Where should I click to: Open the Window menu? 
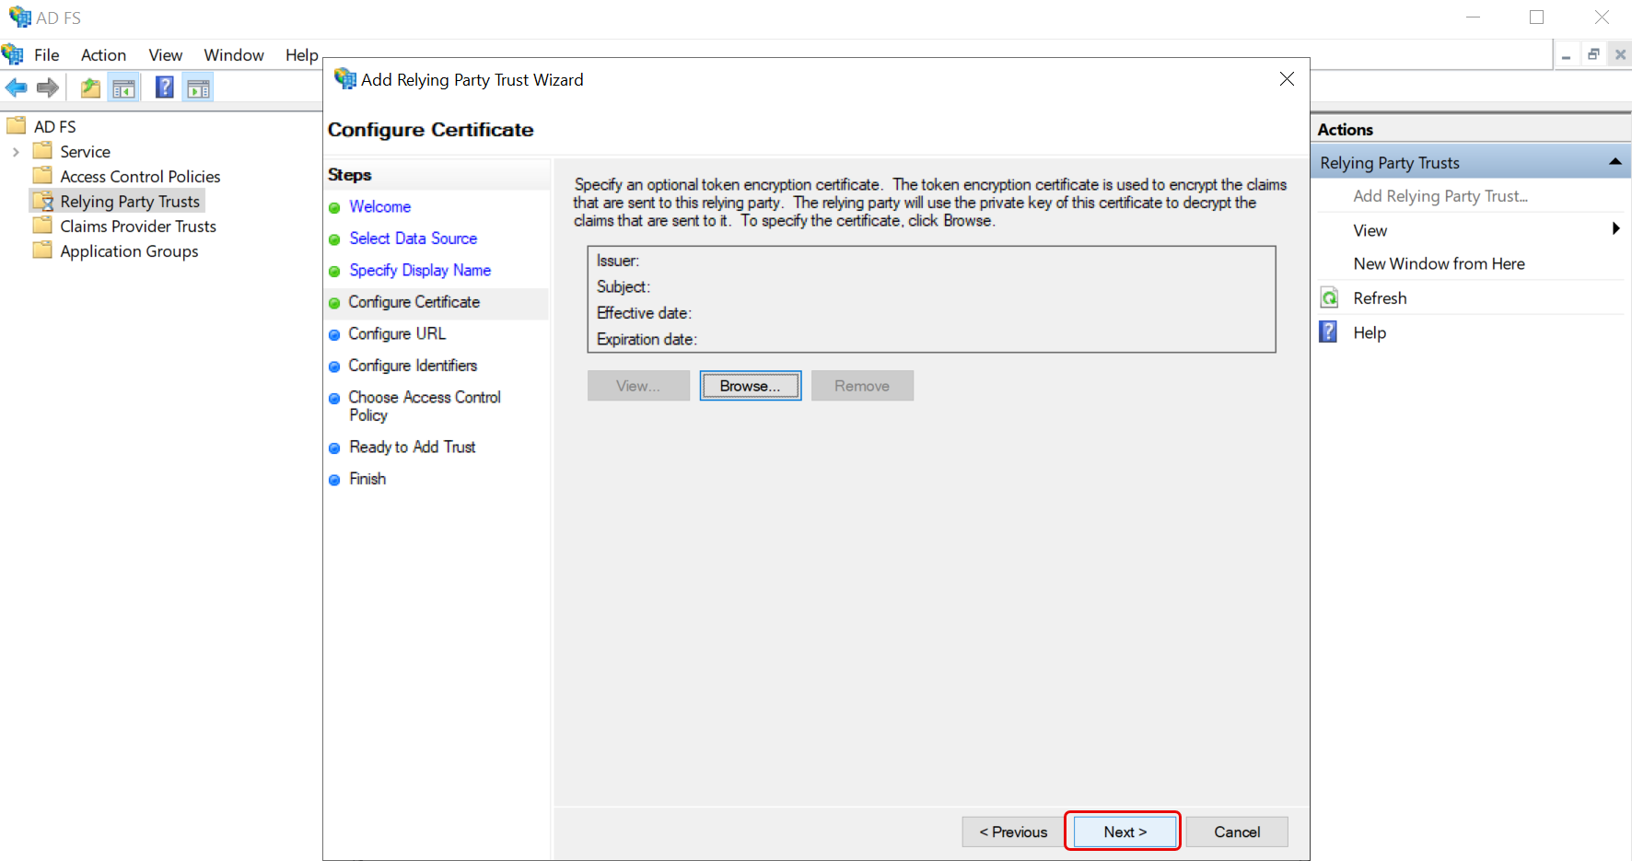click(x=233, y=54)
